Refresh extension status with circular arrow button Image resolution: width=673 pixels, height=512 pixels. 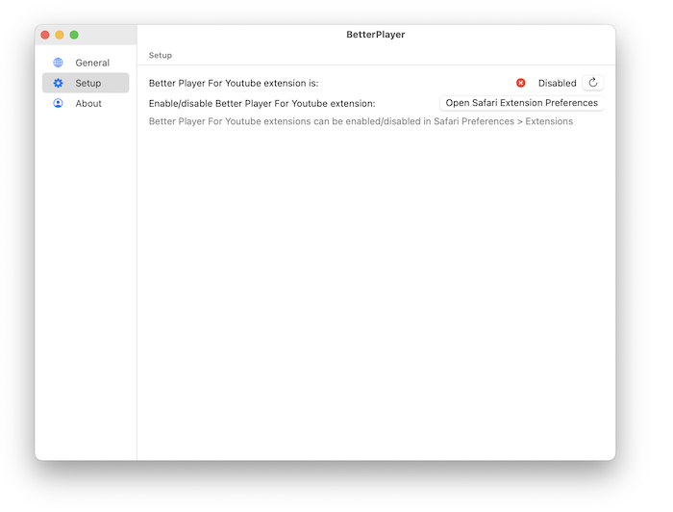pyautogui.click(x=593, y=83)
